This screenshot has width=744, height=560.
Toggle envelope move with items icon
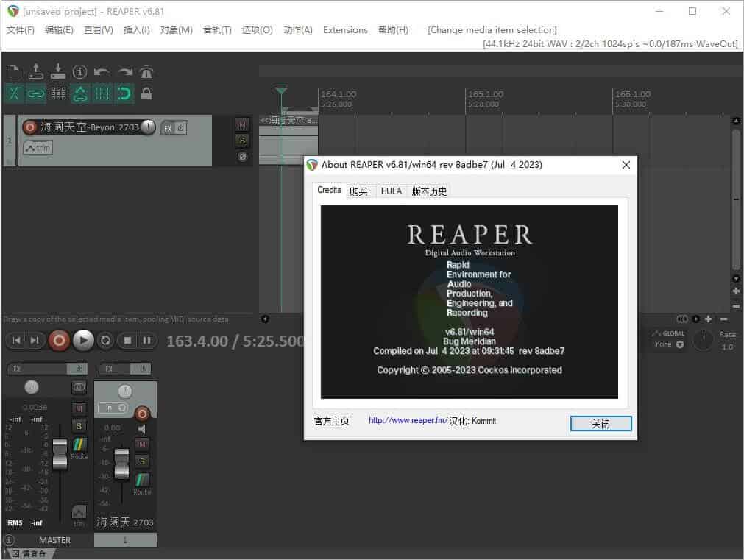coord(80,93)
